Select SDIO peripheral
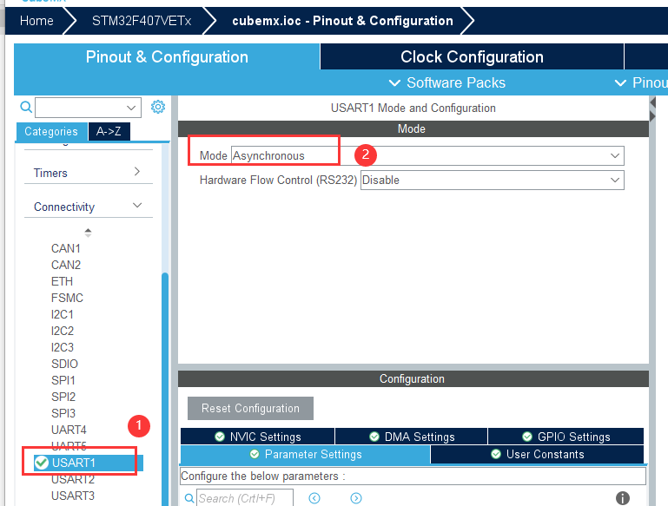Viewport: 668px width, 506px height. 64,364
